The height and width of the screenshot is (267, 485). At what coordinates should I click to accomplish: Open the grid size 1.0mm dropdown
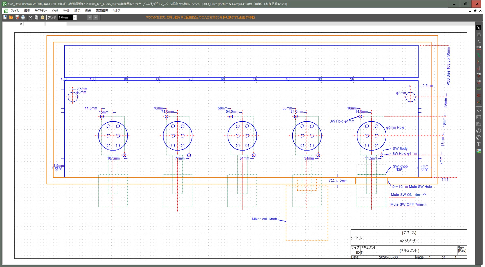click(x=75, y=17)
